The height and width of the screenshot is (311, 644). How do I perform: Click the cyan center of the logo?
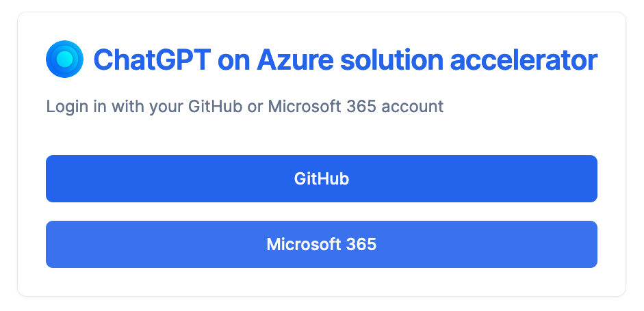pos(64,59)
